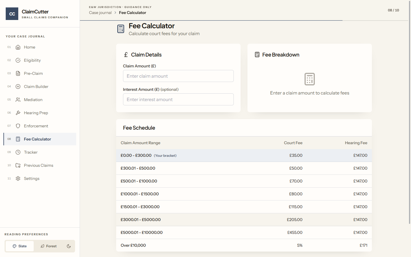411x257 pixels.
Task: Open the Mediation page
Action: (x=40, y=100)
